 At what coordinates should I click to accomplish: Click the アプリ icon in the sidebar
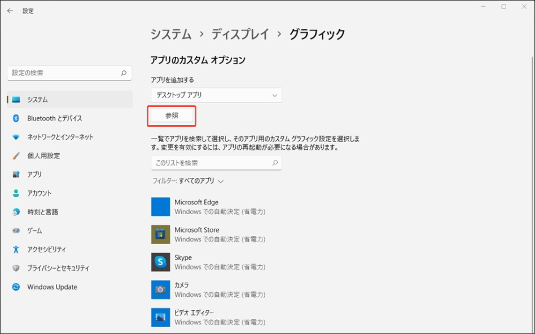(x=16, y=174)
